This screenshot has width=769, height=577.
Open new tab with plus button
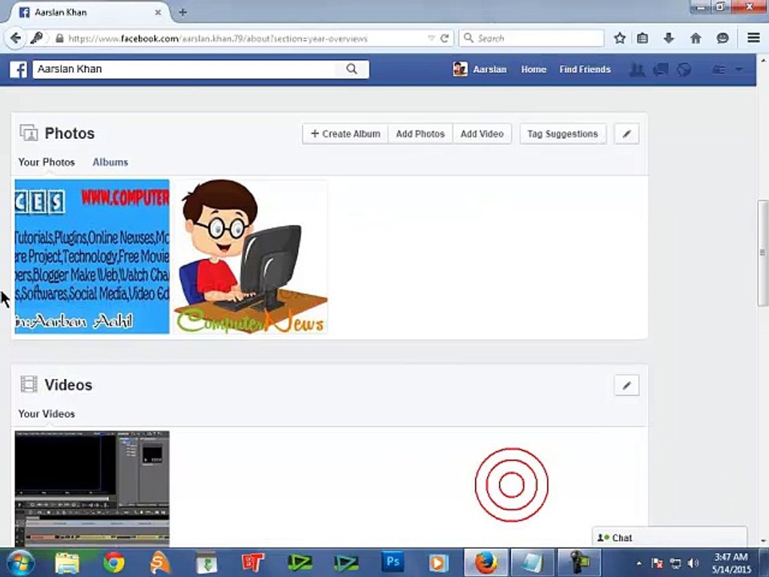point(183,12)
